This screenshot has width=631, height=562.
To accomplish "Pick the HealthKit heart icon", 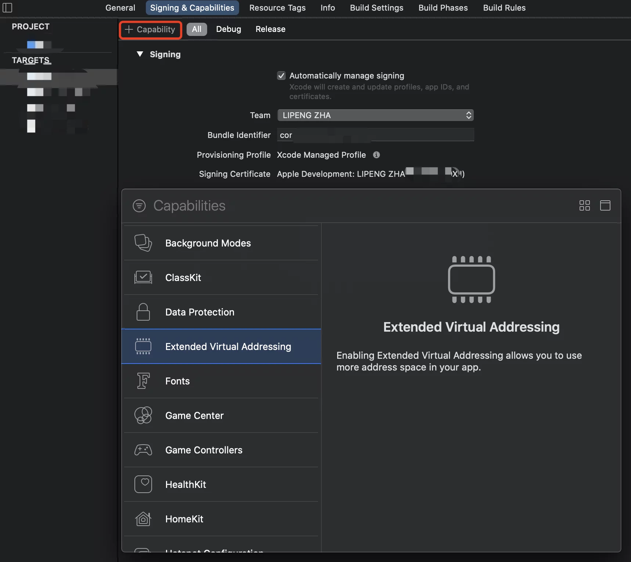I will point(143,484).
